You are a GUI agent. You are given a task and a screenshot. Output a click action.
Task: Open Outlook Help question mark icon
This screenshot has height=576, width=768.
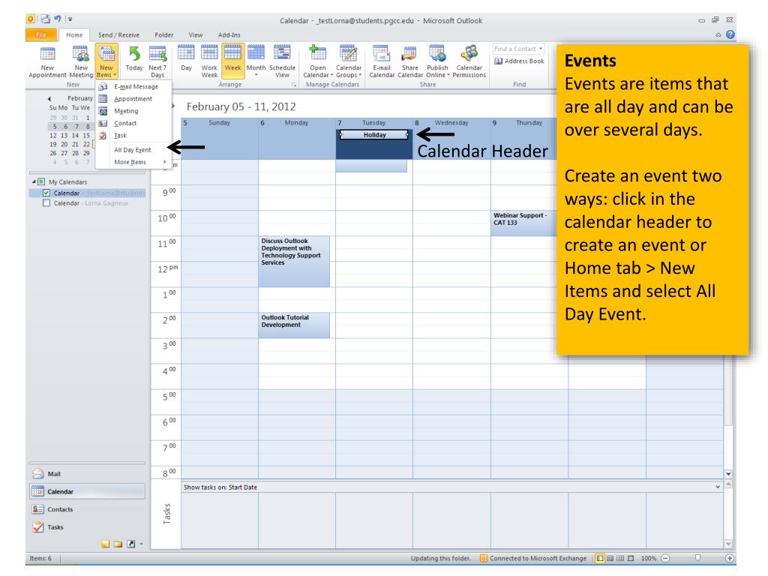coord(730,34)
